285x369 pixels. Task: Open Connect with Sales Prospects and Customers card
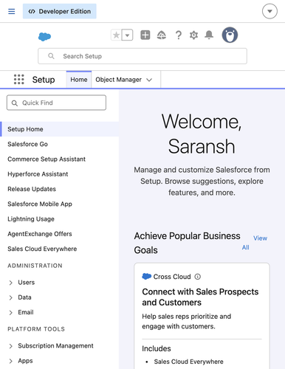click(x=200, y=297)
